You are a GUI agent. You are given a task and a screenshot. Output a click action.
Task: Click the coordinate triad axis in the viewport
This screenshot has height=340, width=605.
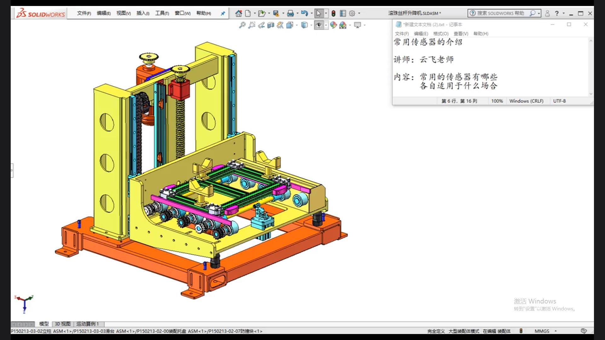pyautogui.click(x=24, y=303)
